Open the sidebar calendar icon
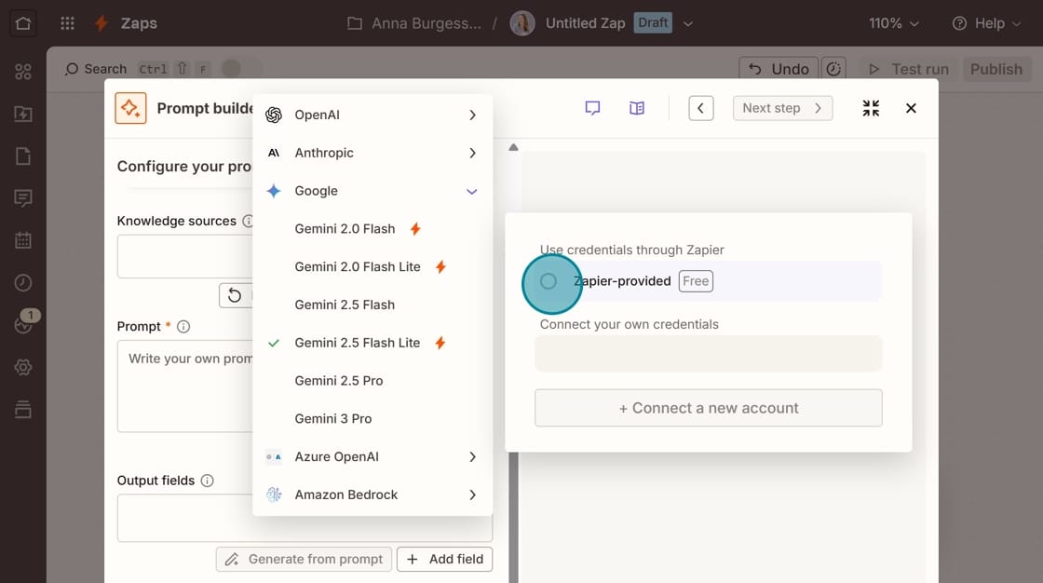Viewport: 1043px width, 583px height. click(23, 240)
